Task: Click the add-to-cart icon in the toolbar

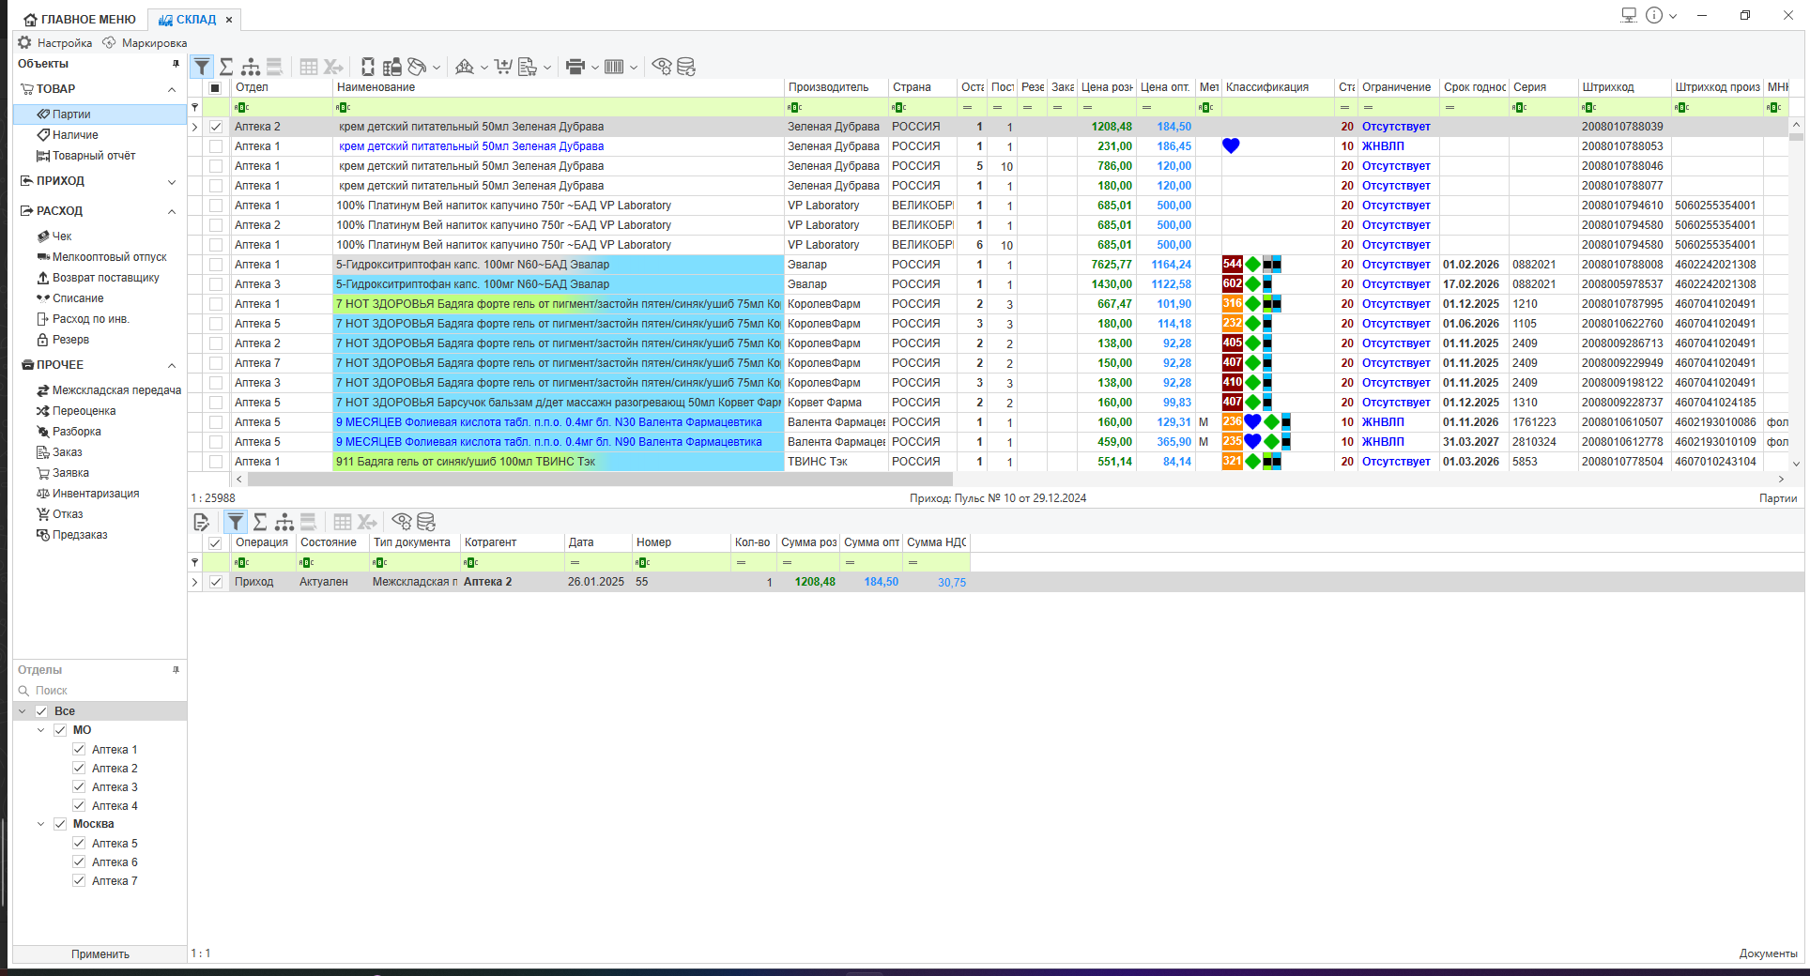Action: [x=503, y=67]
